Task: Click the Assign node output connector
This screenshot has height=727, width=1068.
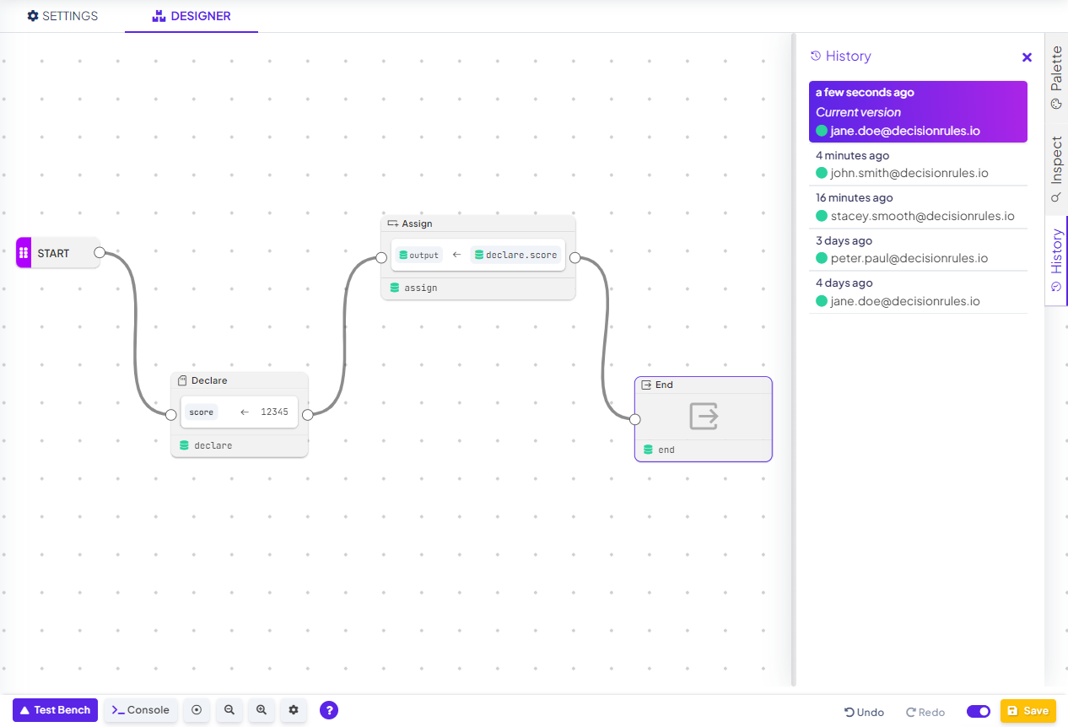Action: pyautogui.click(x=574, y=257)
